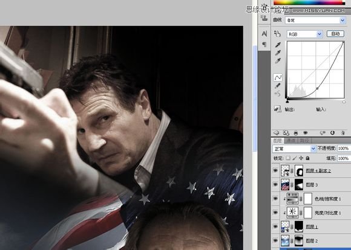Switch to the 通道 (Channels) tab
Image resolution: width=351 pixels, height=250 pixels.
pyautogui.click(x=290, y=141)
